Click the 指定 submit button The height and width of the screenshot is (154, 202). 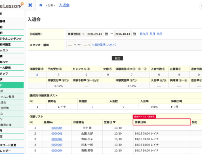pos(118,58)
